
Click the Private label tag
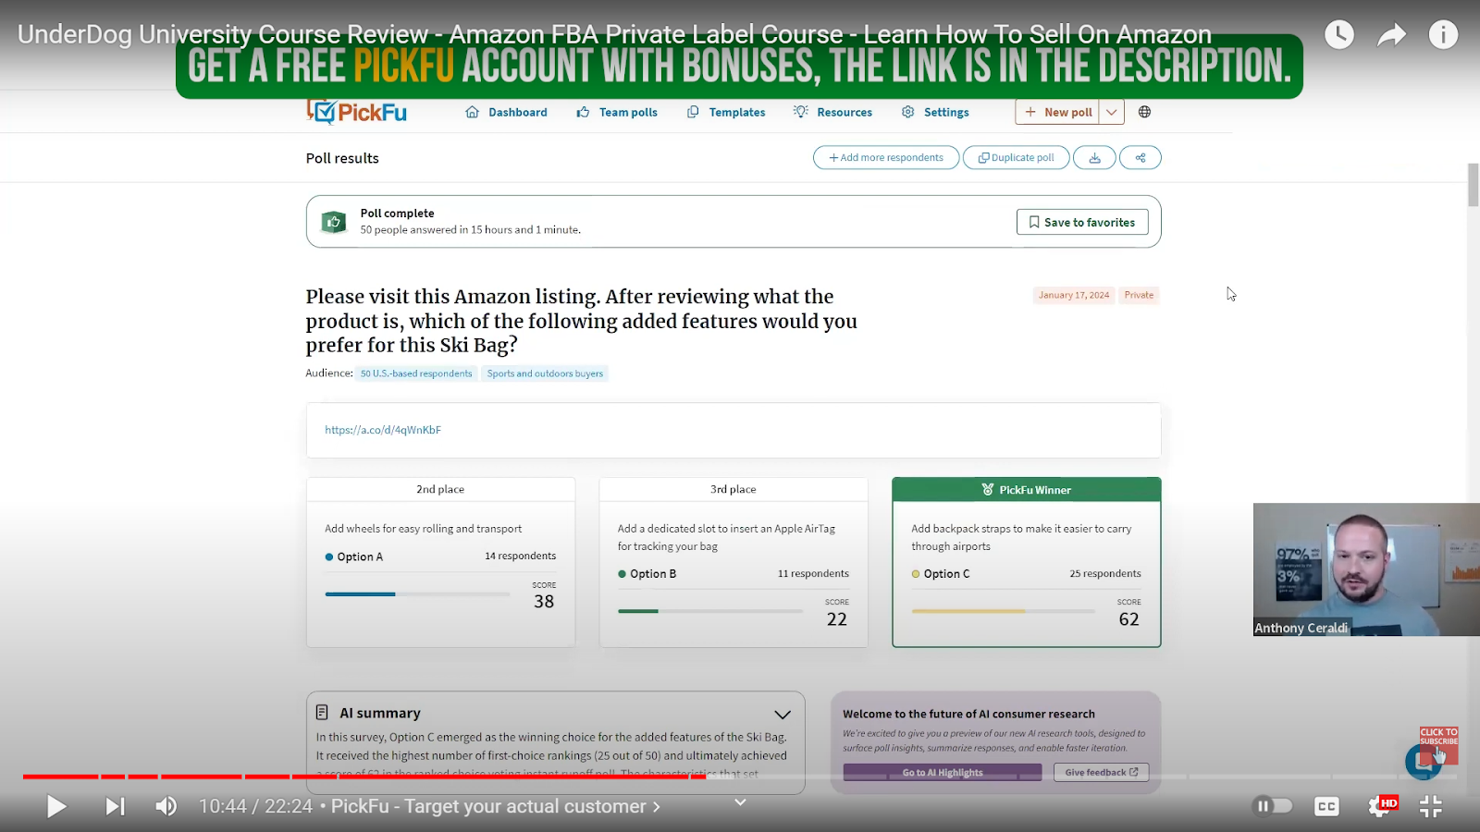[x=1139, y=295]
